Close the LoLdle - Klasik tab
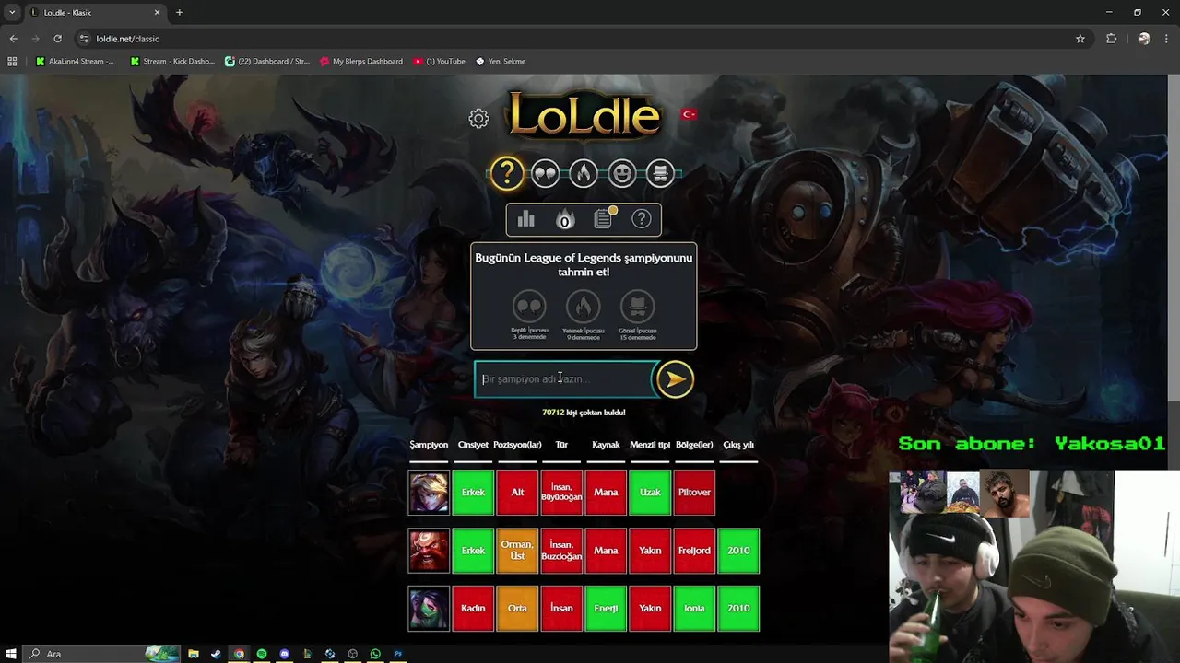 [157, 13]
